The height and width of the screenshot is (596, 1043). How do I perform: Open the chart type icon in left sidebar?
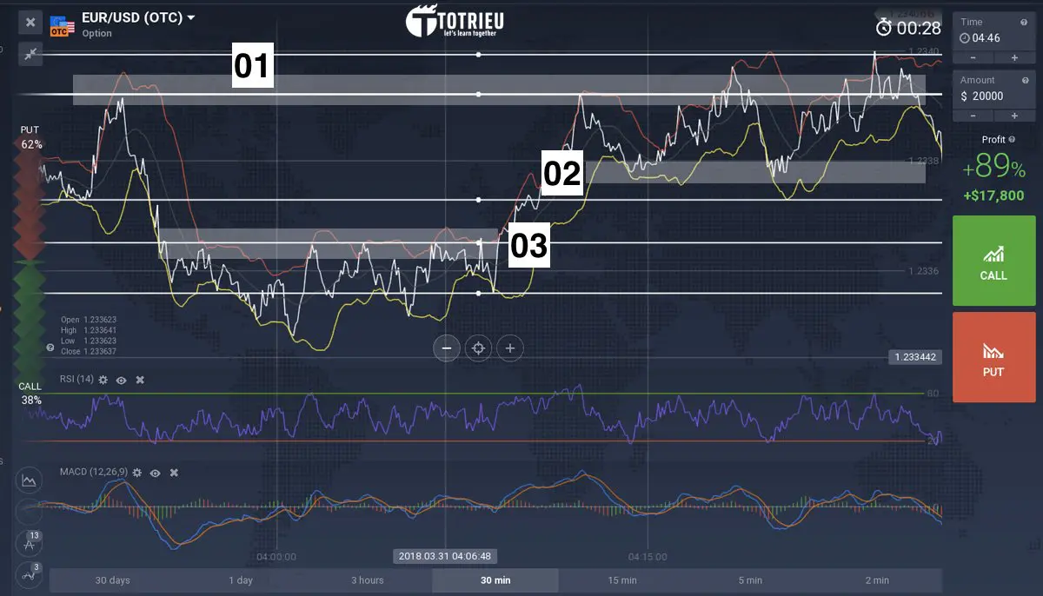[x=30, y=480]
